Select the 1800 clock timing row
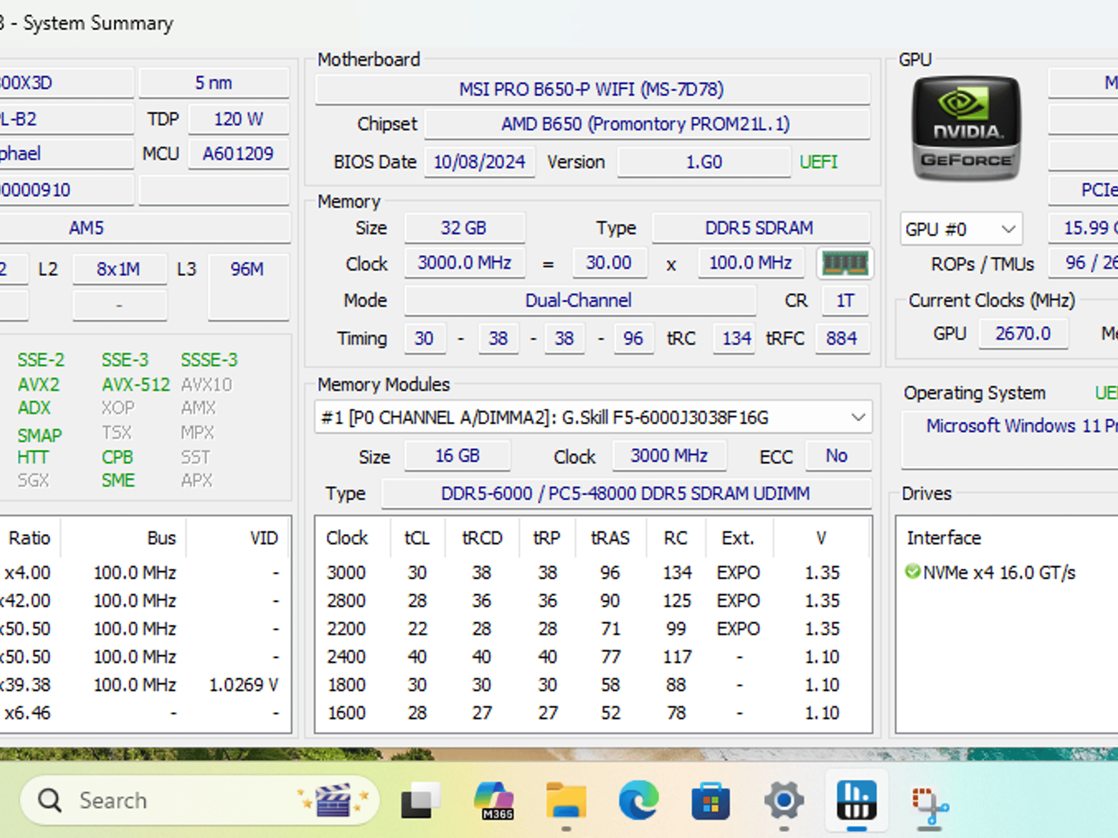1118x838 pixels. 593,685
